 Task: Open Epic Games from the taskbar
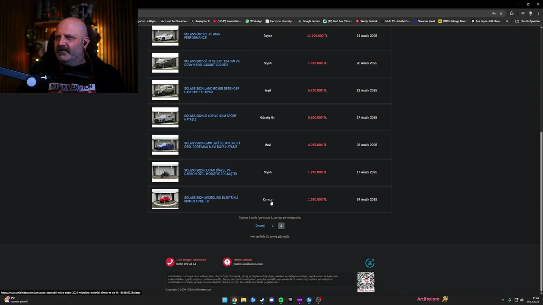pyautogui.click(x=290, y=300)
